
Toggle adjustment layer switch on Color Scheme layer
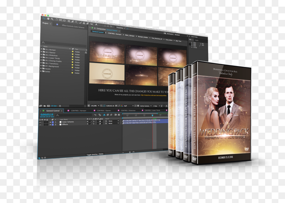pos(100,121)
